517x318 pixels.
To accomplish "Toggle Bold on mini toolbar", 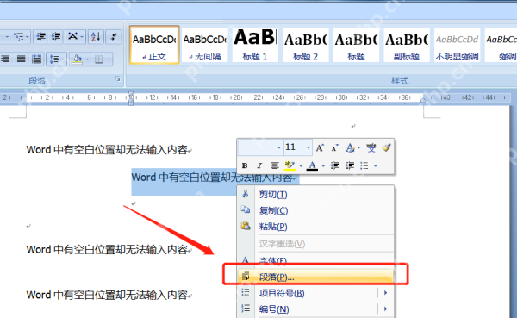I will point(245,165).
